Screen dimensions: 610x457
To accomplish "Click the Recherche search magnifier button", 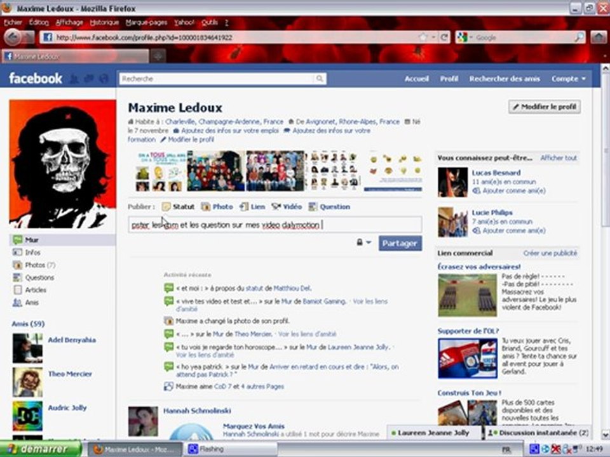I will point(320,79).
